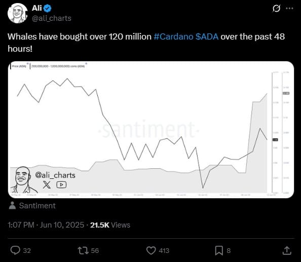Open the Santiment chart image
The width and height of the screenshot is (301, 262).
click(x=151, y=130)
